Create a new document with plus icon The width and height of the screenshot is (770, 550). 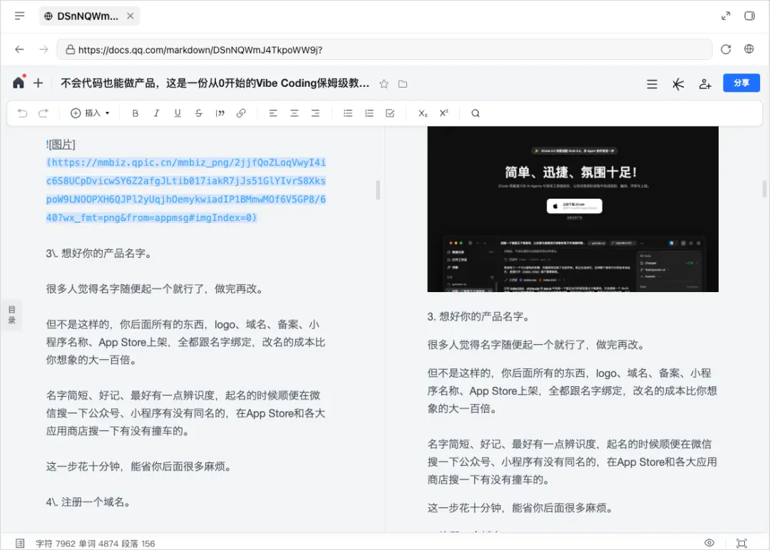(x=38, y=83)
